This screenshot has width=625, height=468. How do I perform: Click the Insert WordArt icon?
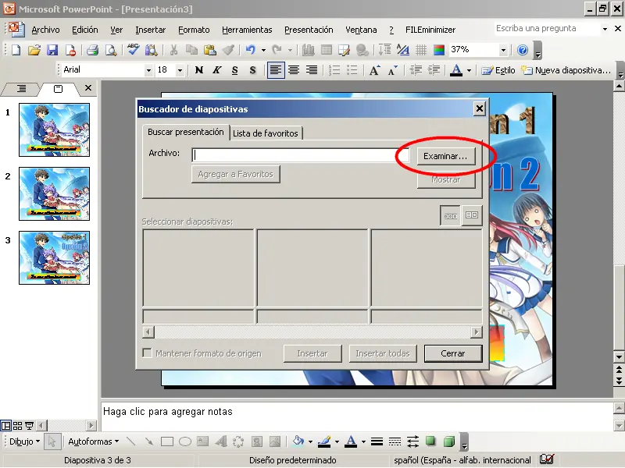220,441
